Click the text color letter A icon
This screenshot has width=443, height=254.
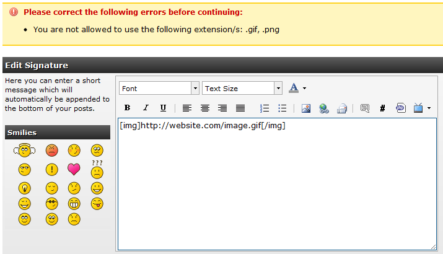click(x=294, y=88)
